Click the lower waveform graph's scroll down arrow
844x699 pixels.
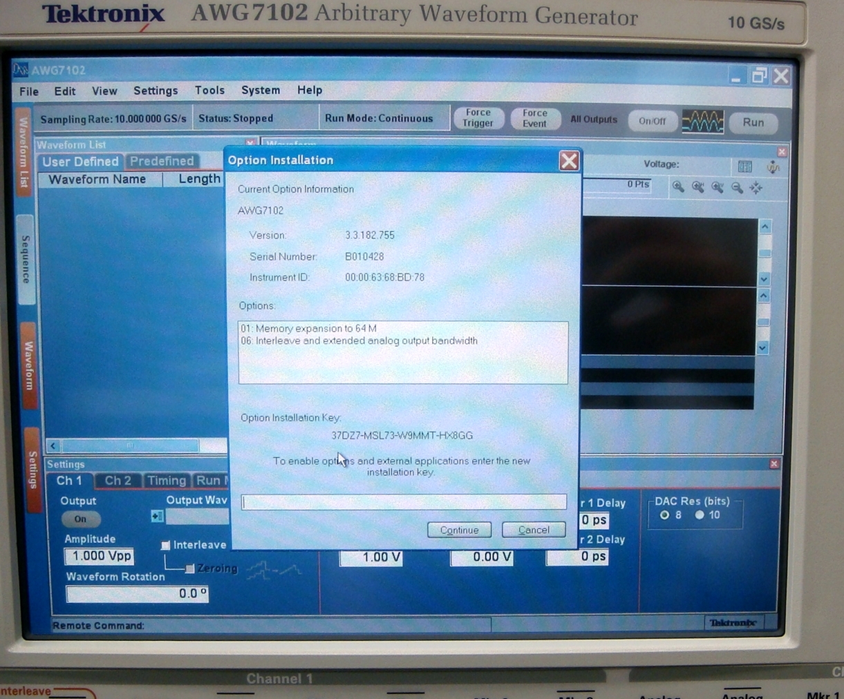click(x=762, y=347)
